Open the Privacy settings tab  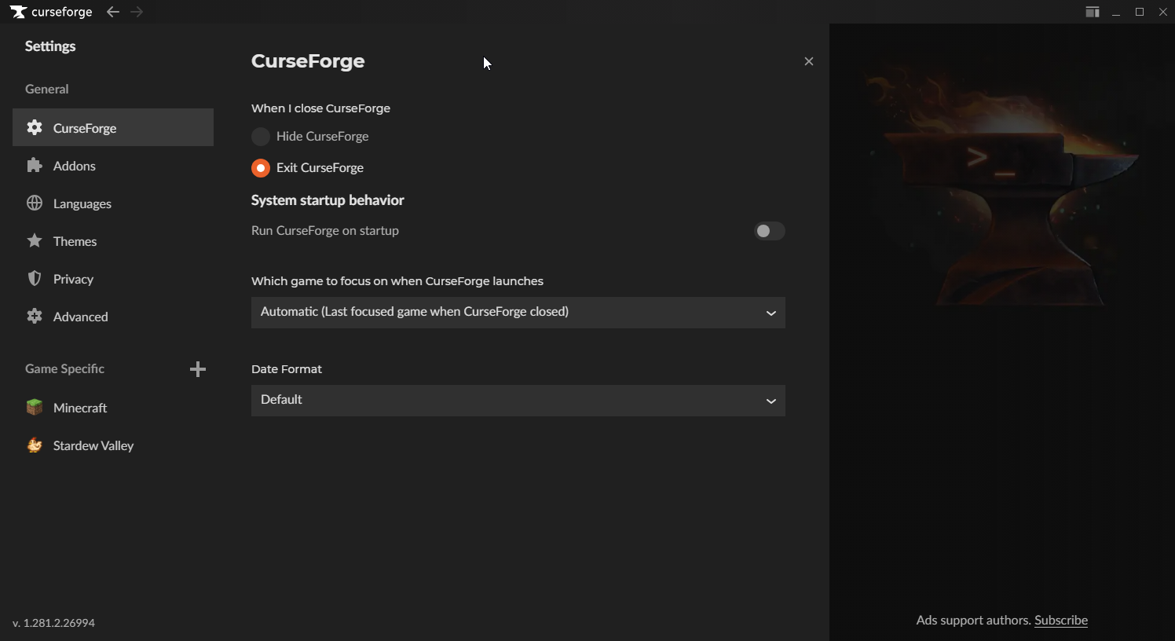113,278
